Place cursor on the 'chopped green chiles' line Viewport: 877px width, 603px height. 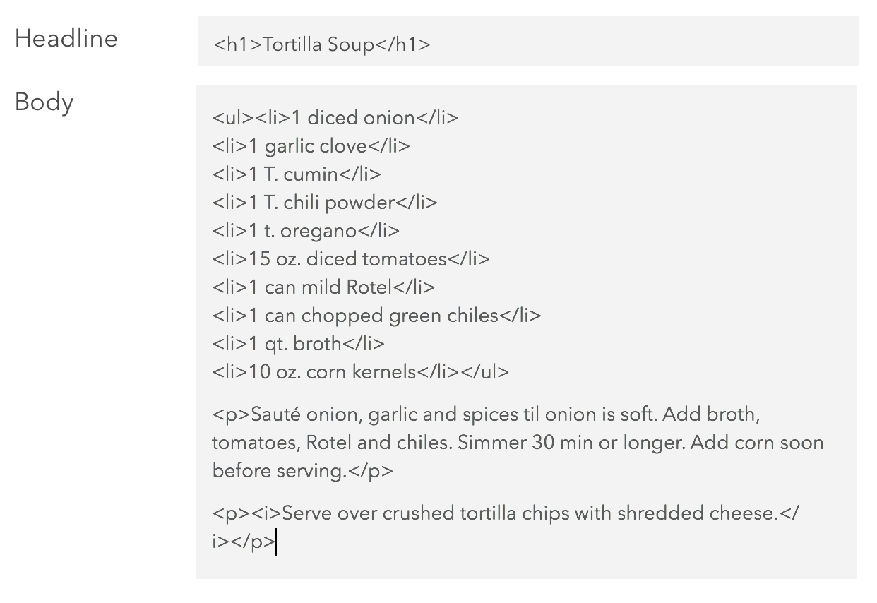tap(377, 316)
